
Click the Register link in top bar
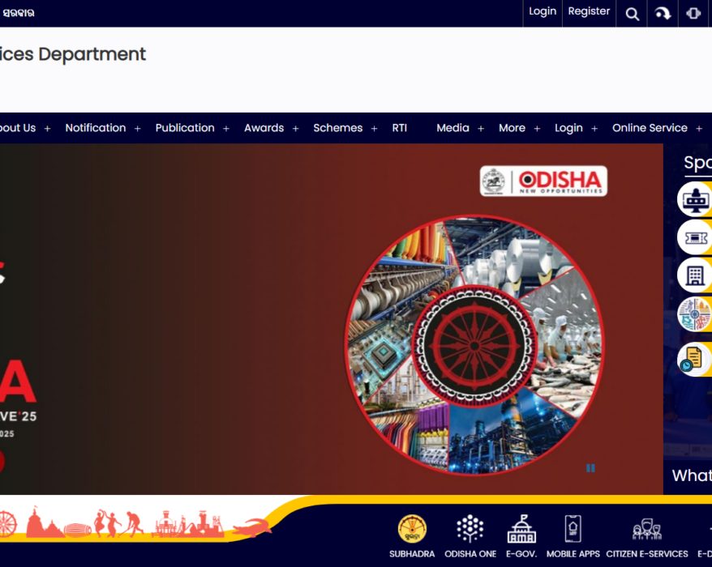coord(589,11)
